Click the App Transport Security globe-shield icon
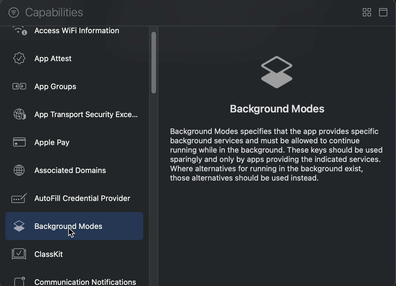The height and width of the screenshot is (286, 396). point(20,114)
